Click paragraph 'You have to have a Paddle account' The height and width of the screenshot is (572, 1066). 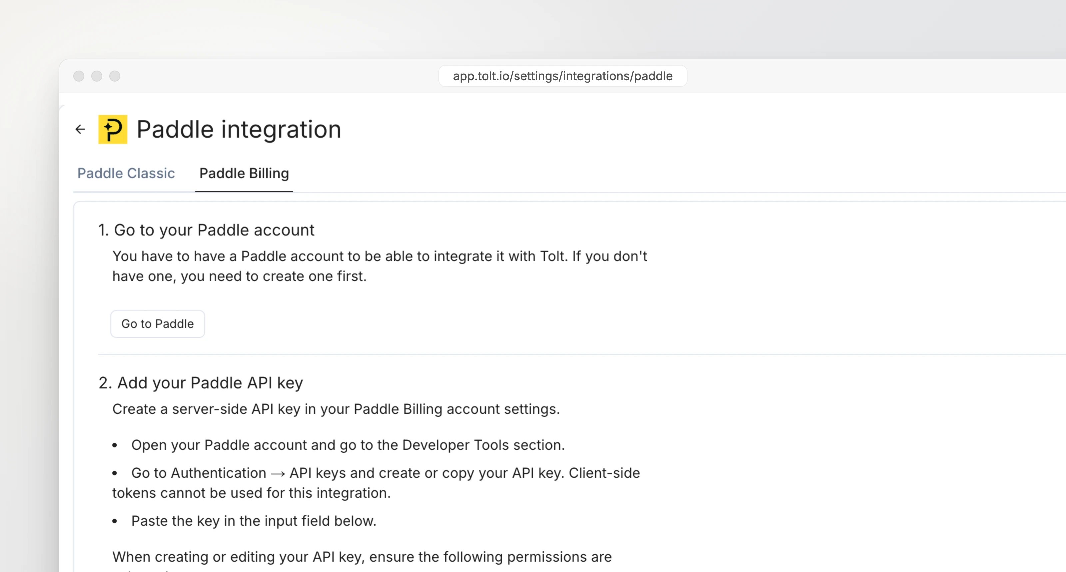click(379, 266)
